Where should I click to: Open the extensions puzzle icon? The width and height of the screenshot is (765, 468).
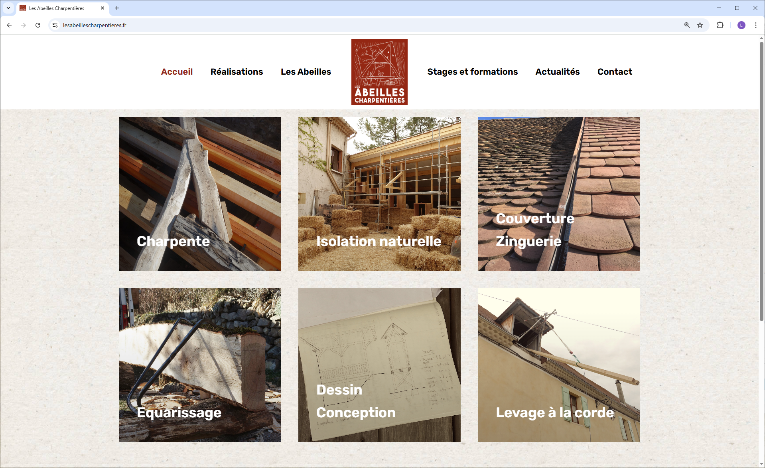(720, 25)
